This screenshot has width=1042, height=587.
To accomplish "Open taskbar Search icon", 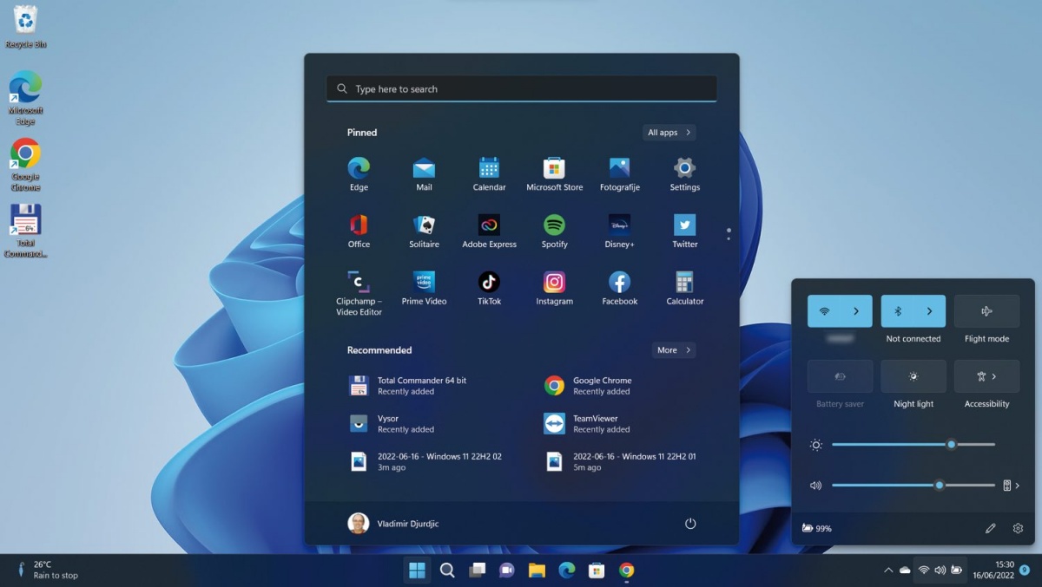I will [x=447, y=570].
